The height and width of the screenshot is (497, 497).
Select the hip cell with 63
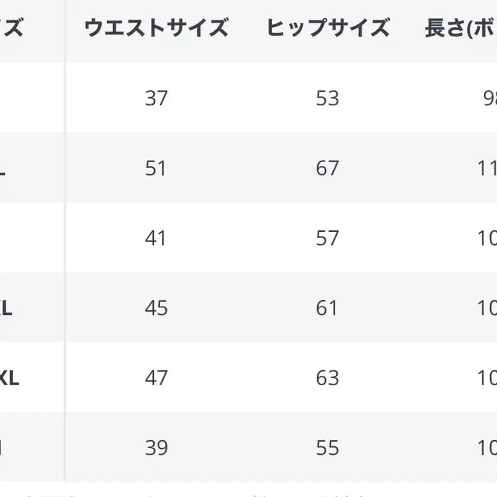click(328, 378)
